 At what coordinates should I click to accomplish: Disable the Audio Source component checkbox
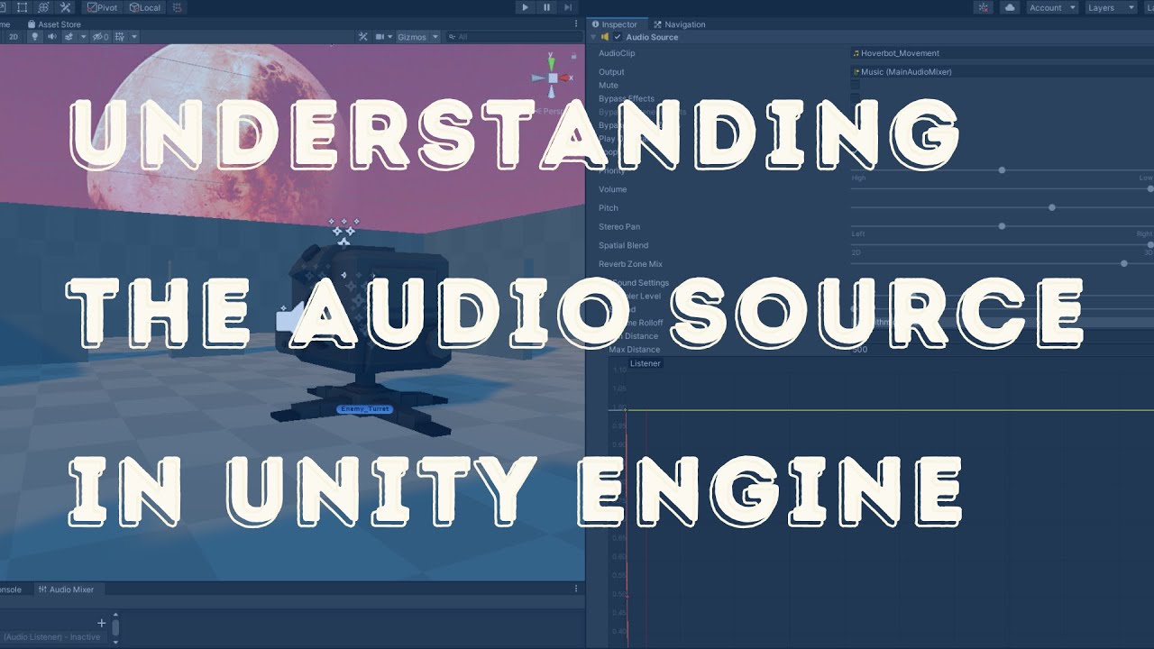point(617,37)
